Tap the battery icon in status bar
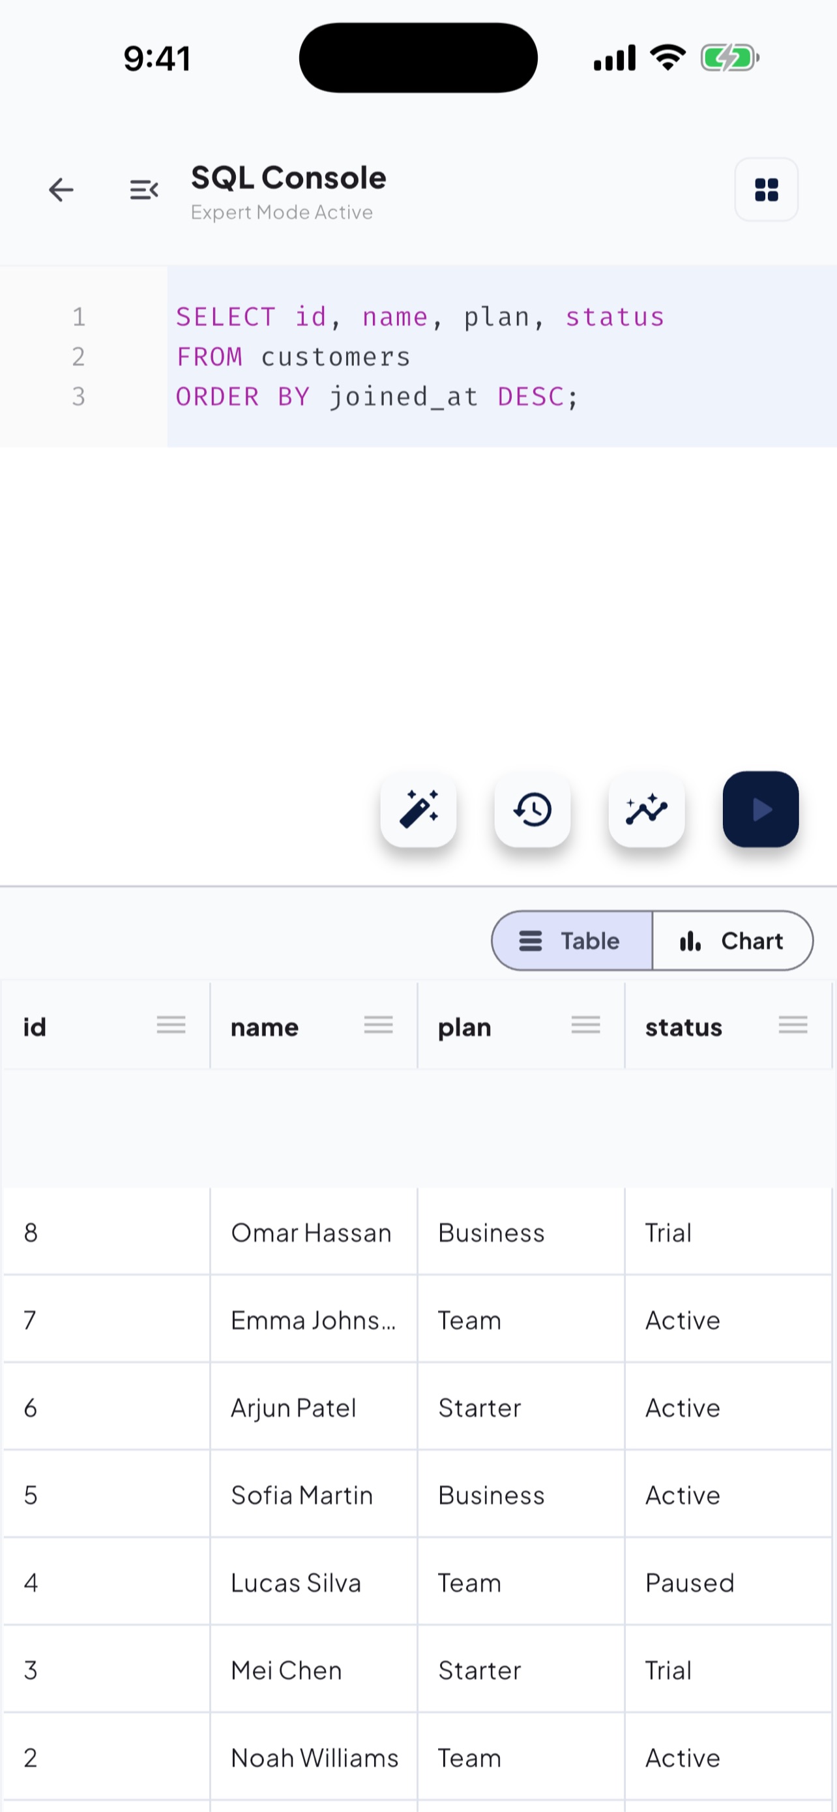Image resolution: width=837 pixels, height=1812 pixels. pyautogui.click(x=730, y=57)
